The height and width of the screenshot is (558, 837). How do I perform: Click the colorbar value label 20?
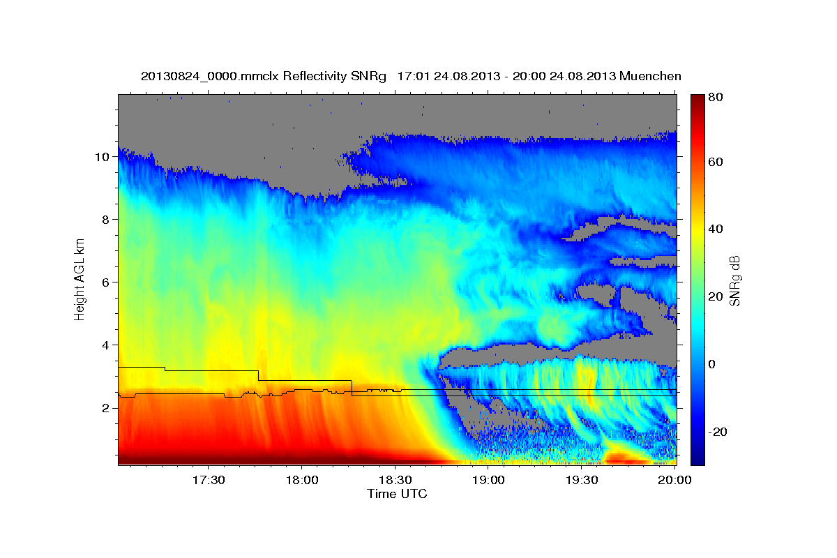716,297
